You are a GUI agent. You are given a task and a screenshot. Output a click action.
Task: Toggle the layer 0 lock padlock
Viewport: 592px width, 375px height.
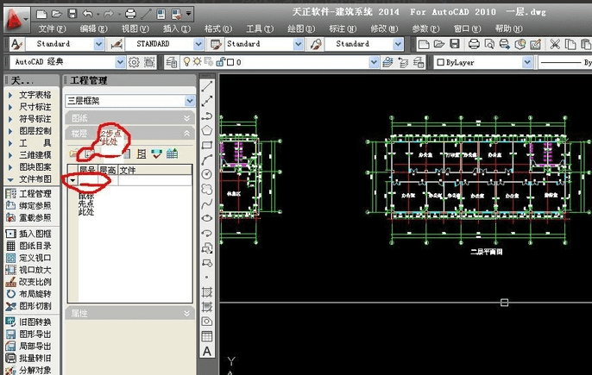[221, 62]
